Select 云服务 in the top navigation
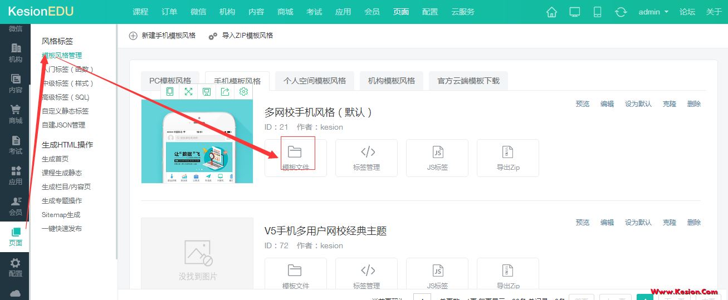 (x=463, y=12)
